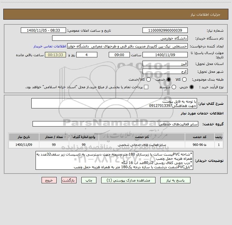Screen dimensions: 232x225
Task: Select the خدمت radio button
Action: pos(168,79)
